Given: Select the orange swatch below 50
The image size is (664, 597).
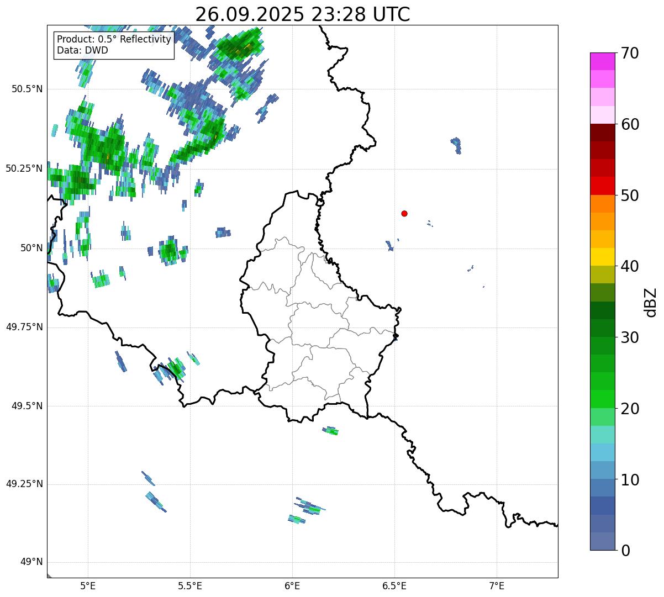Looking at the screenshot, I should [602, 204].
